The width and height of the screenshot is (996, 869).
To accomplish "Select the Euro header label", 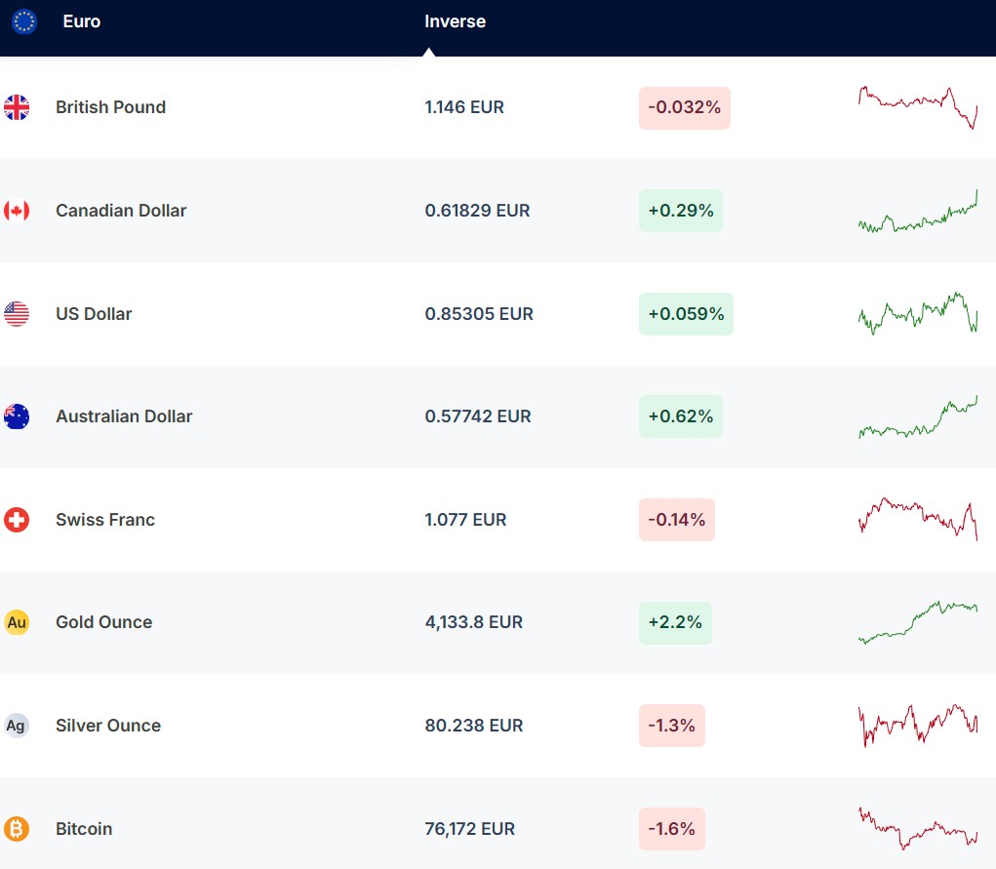I will (x=81, y=21).
